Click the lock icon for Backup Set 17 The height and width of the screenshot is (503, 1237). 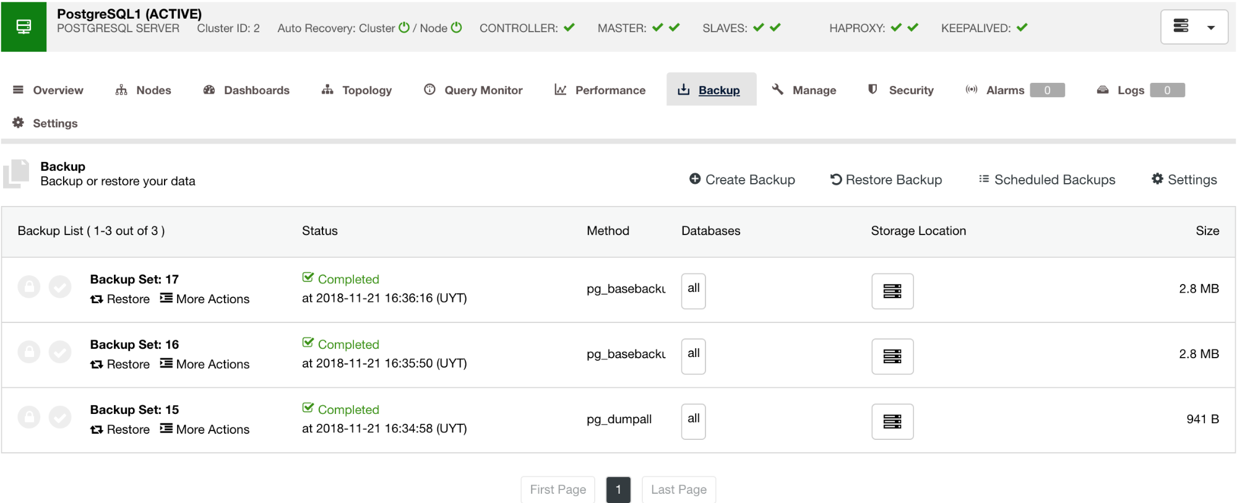(x=28, y=287)
